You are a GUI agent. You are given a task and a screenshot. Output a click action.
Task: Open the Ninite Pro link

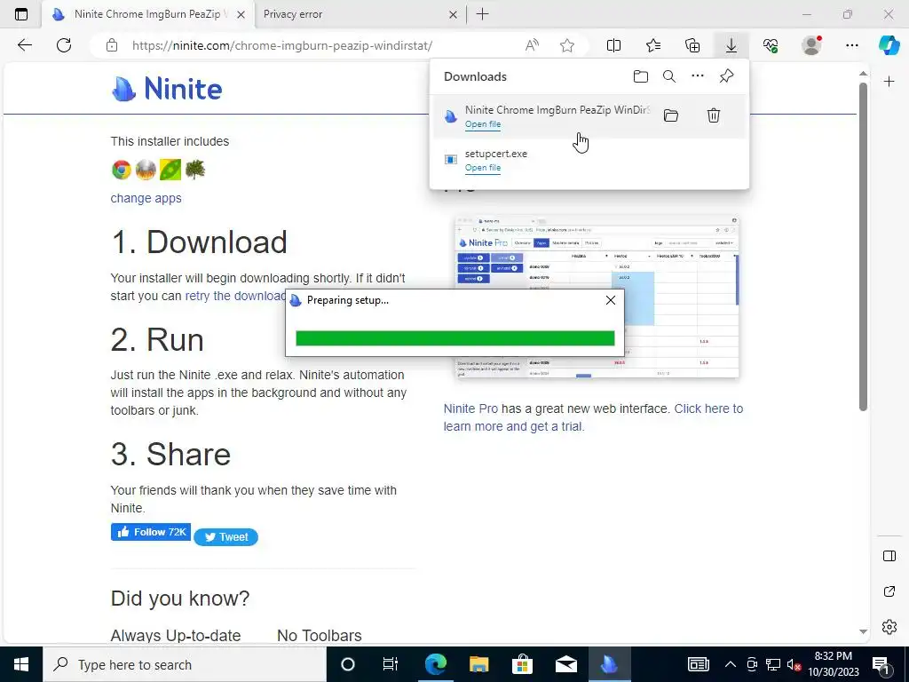click(470, 408)
